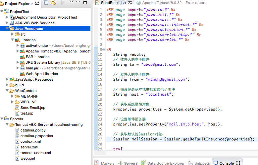Collapse the ProjectTest project node

click(x=2, y=12)
